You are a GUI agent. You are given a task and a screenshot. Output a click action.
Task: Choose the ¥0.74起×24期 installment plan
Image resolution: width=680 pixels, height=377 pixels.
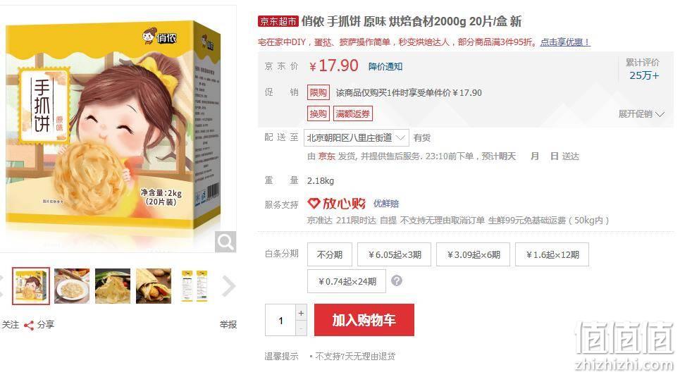point(347,282)
